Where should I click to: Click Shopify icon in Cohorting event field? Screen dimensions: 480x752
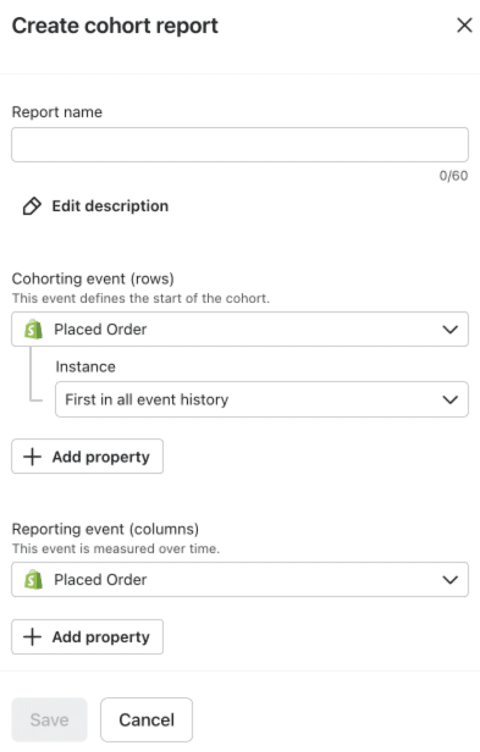point(34,329)
